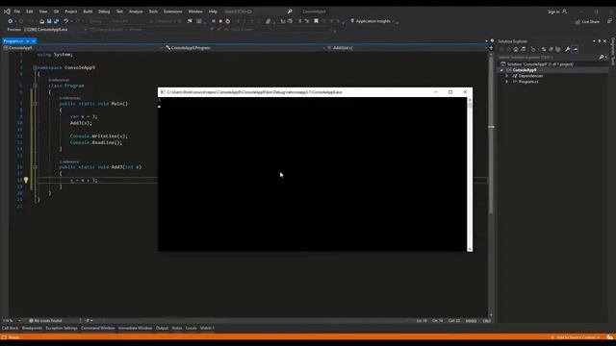Click the Save icon in toolbar
Screen dimensions: 616x346
pyautogui.click(x=49, y=21)
